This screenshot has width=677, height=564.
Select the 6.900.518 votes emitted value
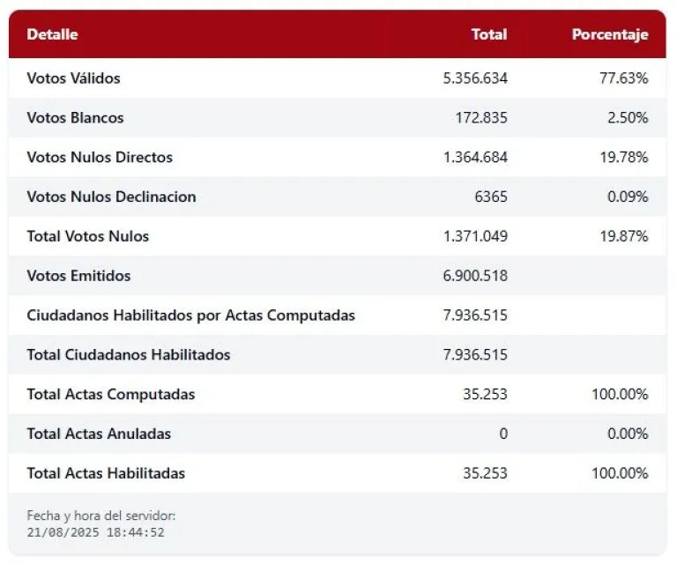point(475,276)
